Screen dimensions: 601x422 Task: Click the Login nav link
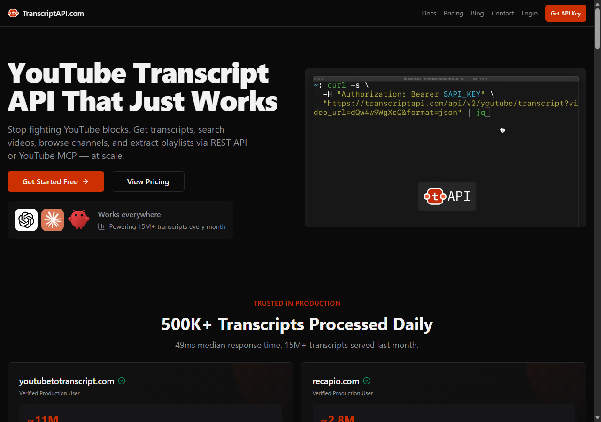point(530,13)
